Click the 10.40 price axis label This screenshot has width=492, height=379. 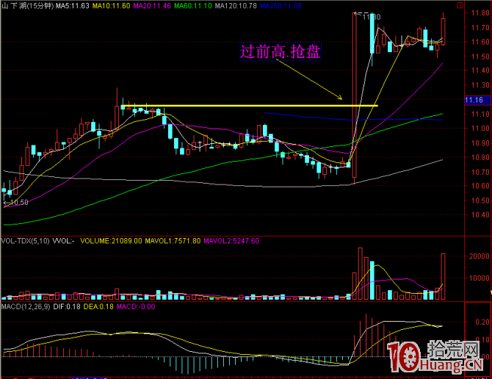pos(480,215)
